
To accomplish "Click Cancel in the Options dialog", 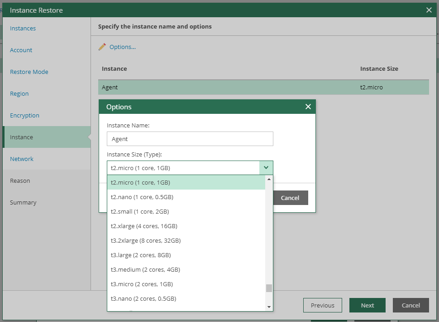I will [x=290, y=198].
